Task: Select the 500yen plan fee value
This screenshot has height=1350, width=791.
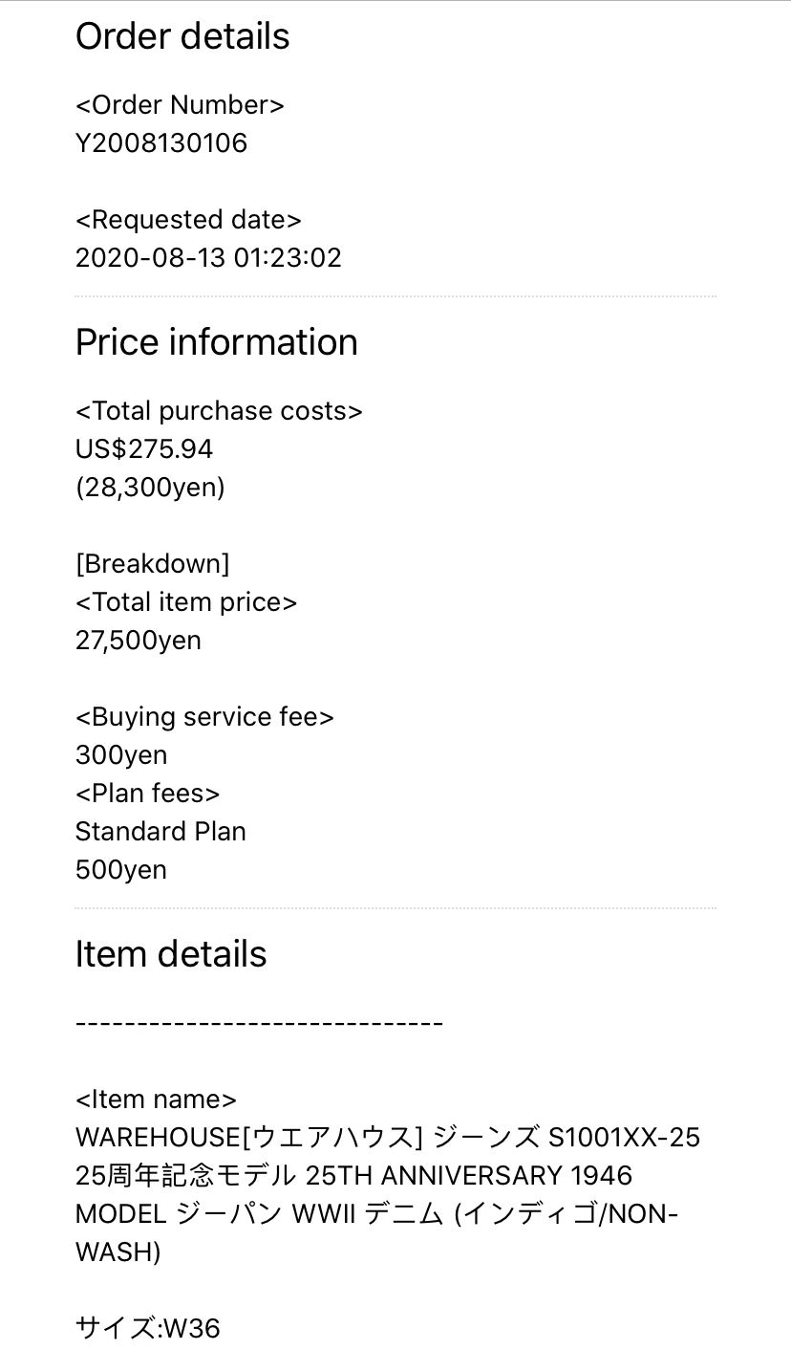Action: tap(121, 870)
